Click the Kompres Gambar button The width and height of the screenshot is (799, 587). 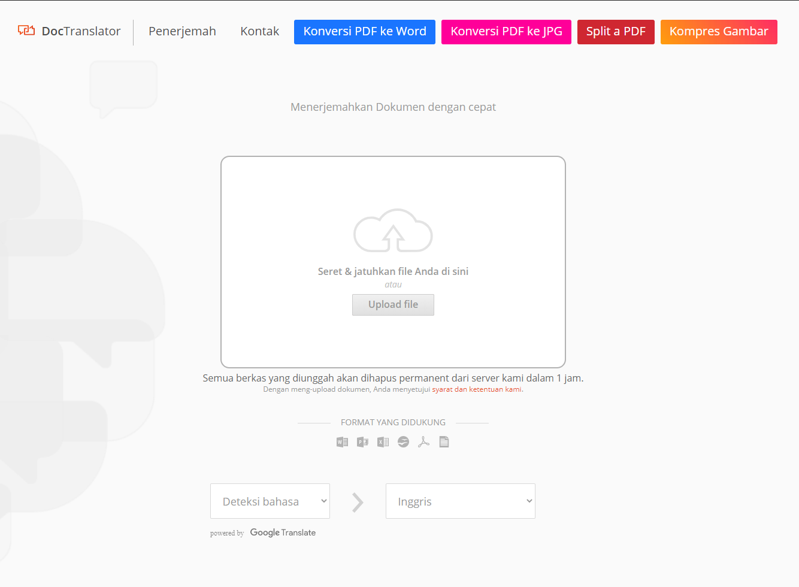tap(719, 32)
